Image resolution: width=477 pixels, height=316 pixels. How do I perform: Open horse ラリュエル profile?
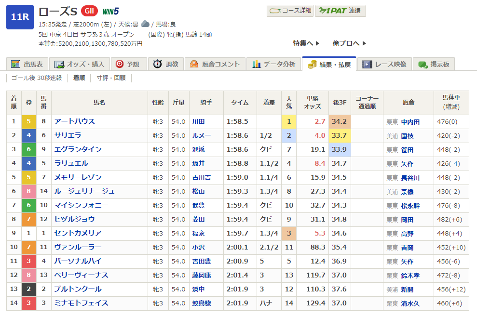click(x=71, y=163)
